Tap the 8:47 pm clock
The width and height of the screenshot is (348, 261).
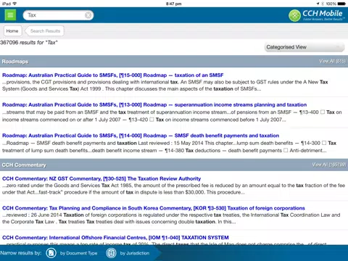[173, 4]
